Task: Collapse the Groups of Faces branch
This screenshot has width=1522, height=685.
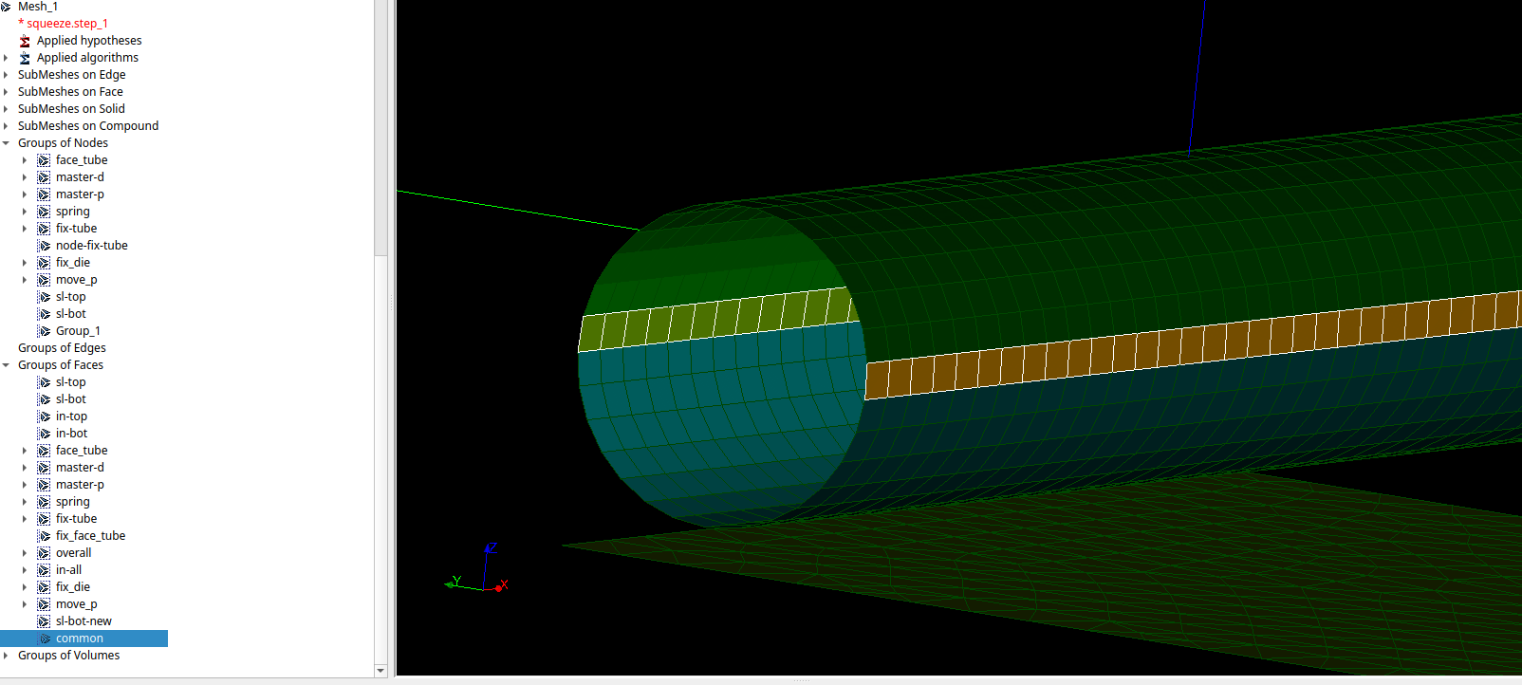Action: pyautogui.click(x=6, y=365)
